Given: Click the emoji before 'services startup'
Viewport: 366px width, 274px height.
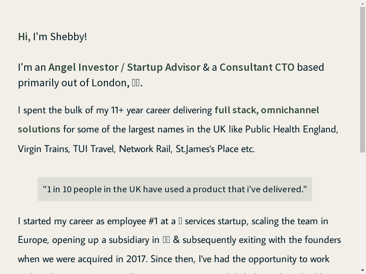Looking at the screenshot, I should 180,221.
